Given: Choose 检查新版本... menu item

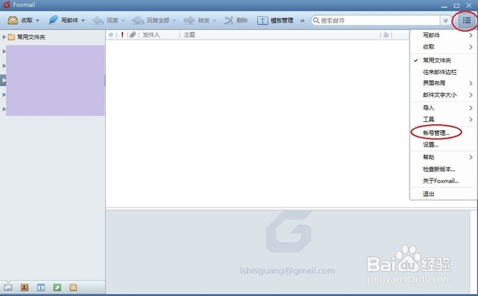Looking at the screenshot, I should click(443, 169).
